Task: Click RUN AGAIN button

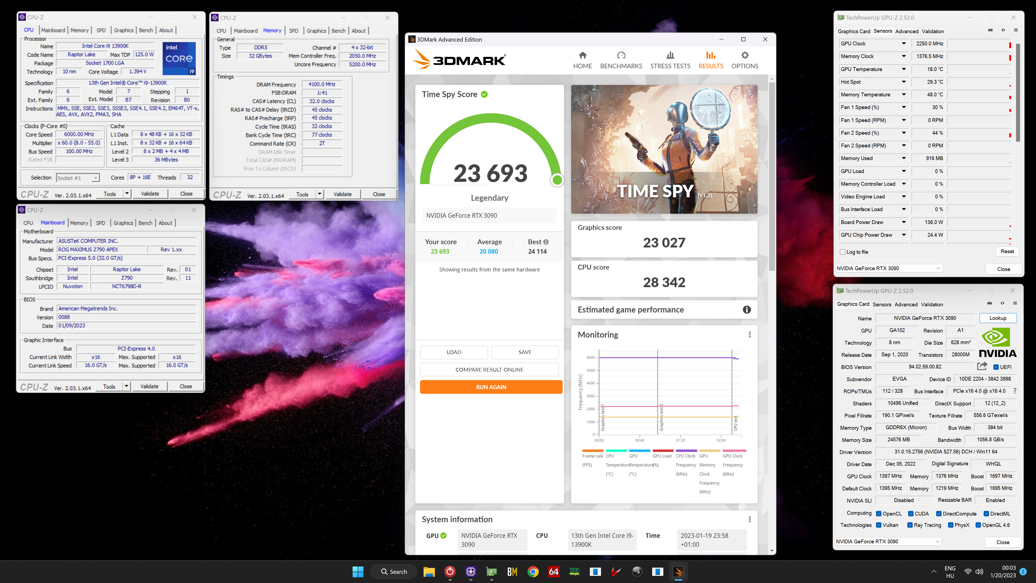Action: pos(491,387)
